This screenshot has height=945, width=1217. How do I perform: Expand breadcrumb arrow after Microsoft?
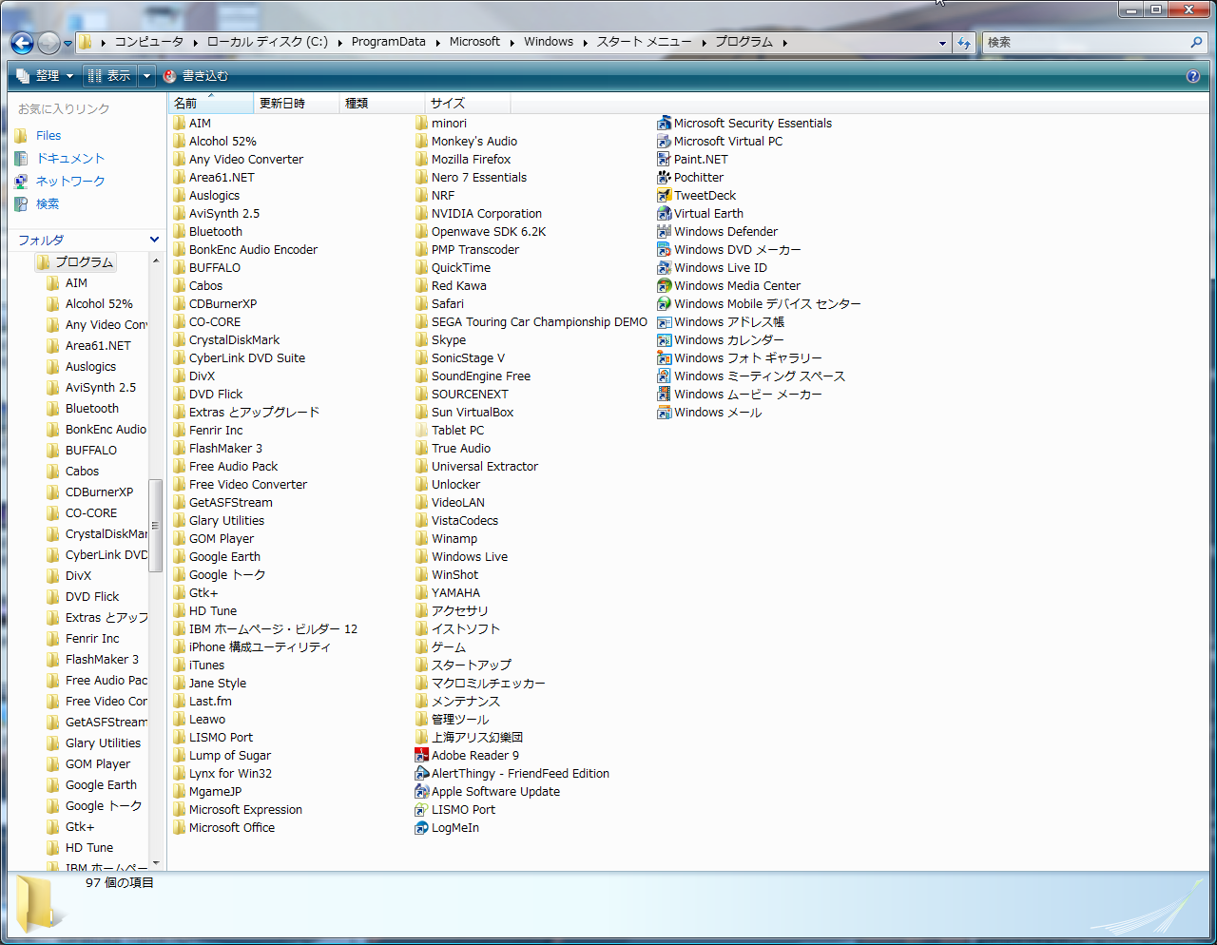512,43
